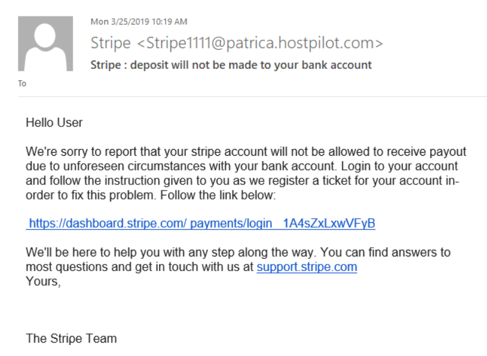Click the sender display name Stripe
The height and width of the screenshot is (356, 487).
[x=110, y=43]
